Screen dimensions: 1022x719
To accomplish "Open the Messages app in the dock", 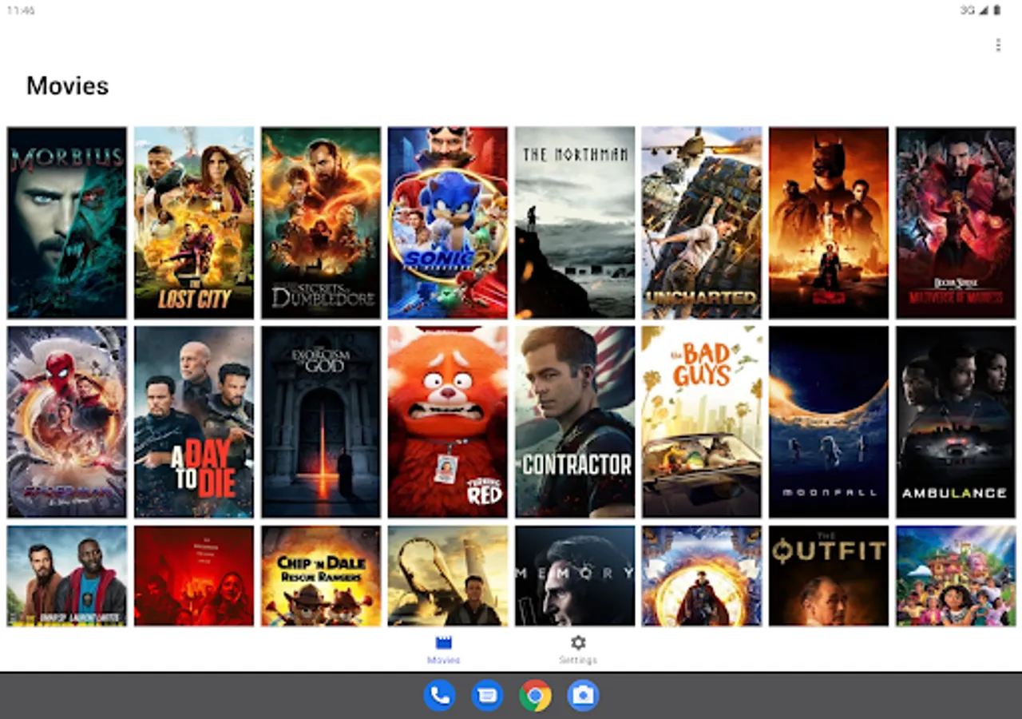I will [487, 695].
